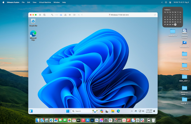Select day 24 in the calendar widget
The image size is (191, 124).
click(175, 22)
